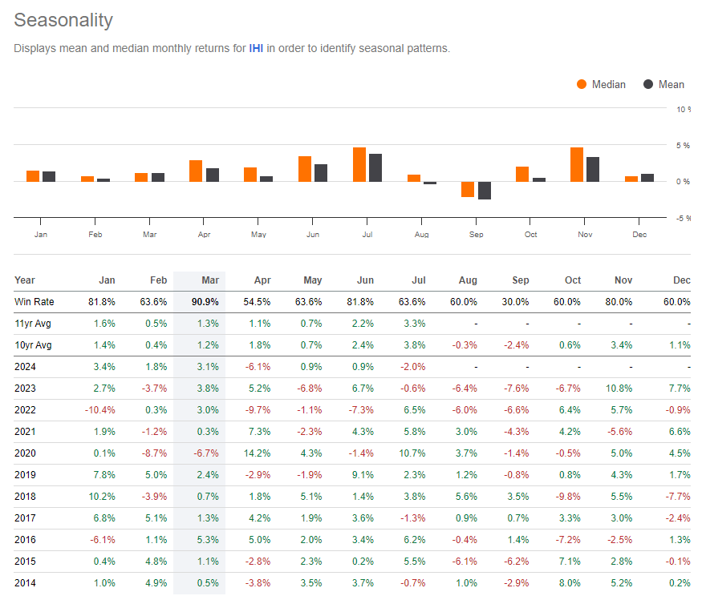
Task: Click the Median legend text label
Action: coord(608,84)
